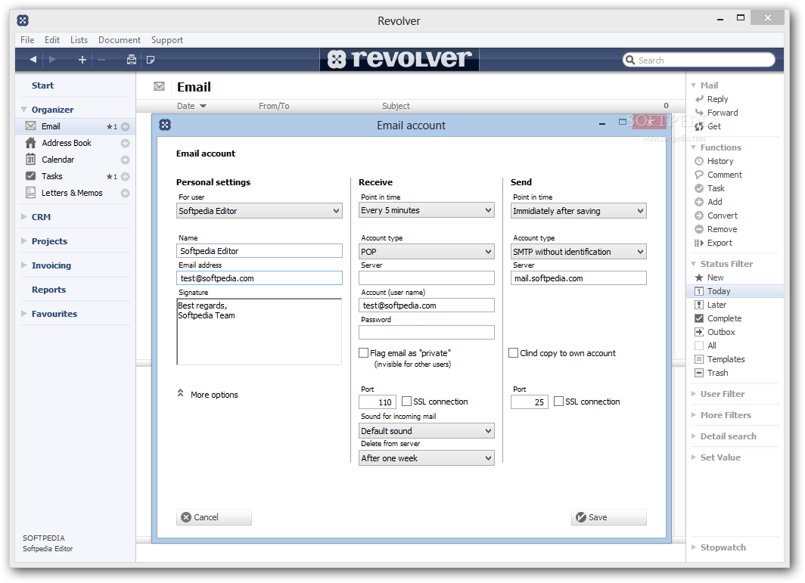This screenshot has width=805, height=583.
Task: Click the Search field in toolbar
Action: (x=699, y=60)
